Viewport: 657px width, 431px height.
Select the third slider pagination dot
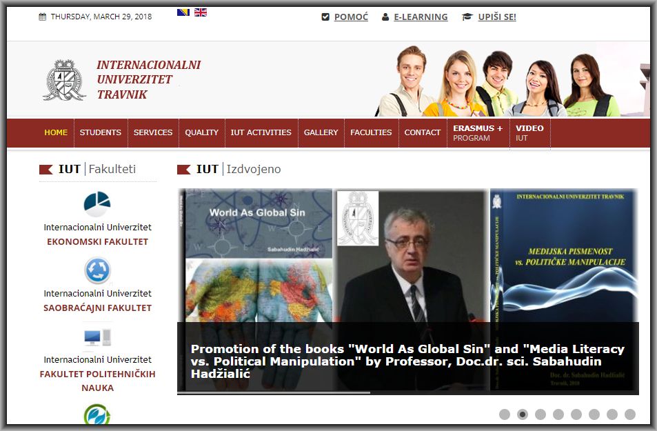(540, 414)
